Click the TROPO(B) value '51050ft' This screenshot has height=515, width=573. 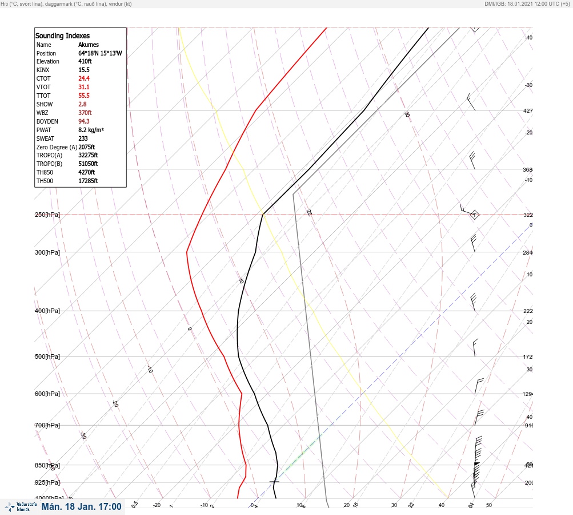[x=88, y=164]
